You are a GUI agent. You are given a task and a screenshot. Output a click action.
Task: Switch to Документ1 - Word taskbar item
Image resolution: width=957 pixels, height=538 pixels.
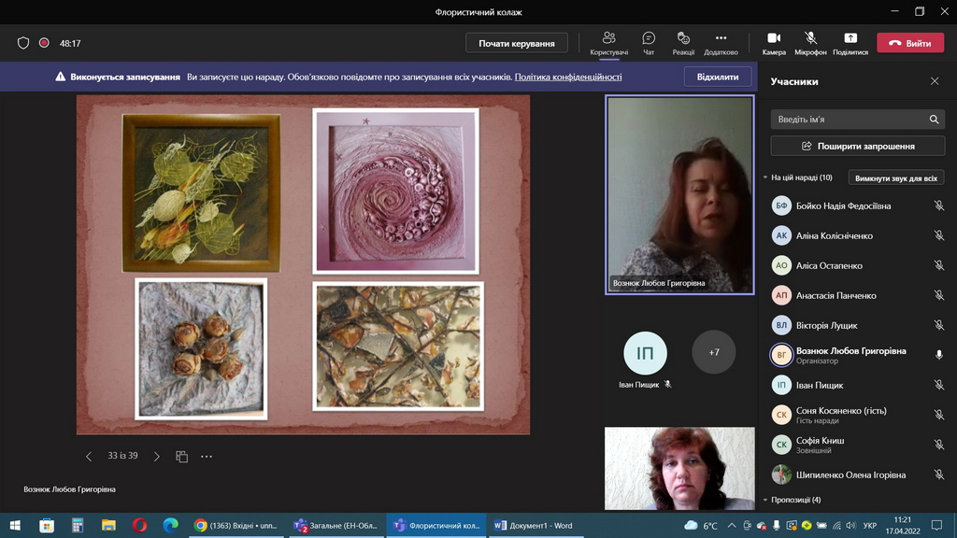click(534, 525)
